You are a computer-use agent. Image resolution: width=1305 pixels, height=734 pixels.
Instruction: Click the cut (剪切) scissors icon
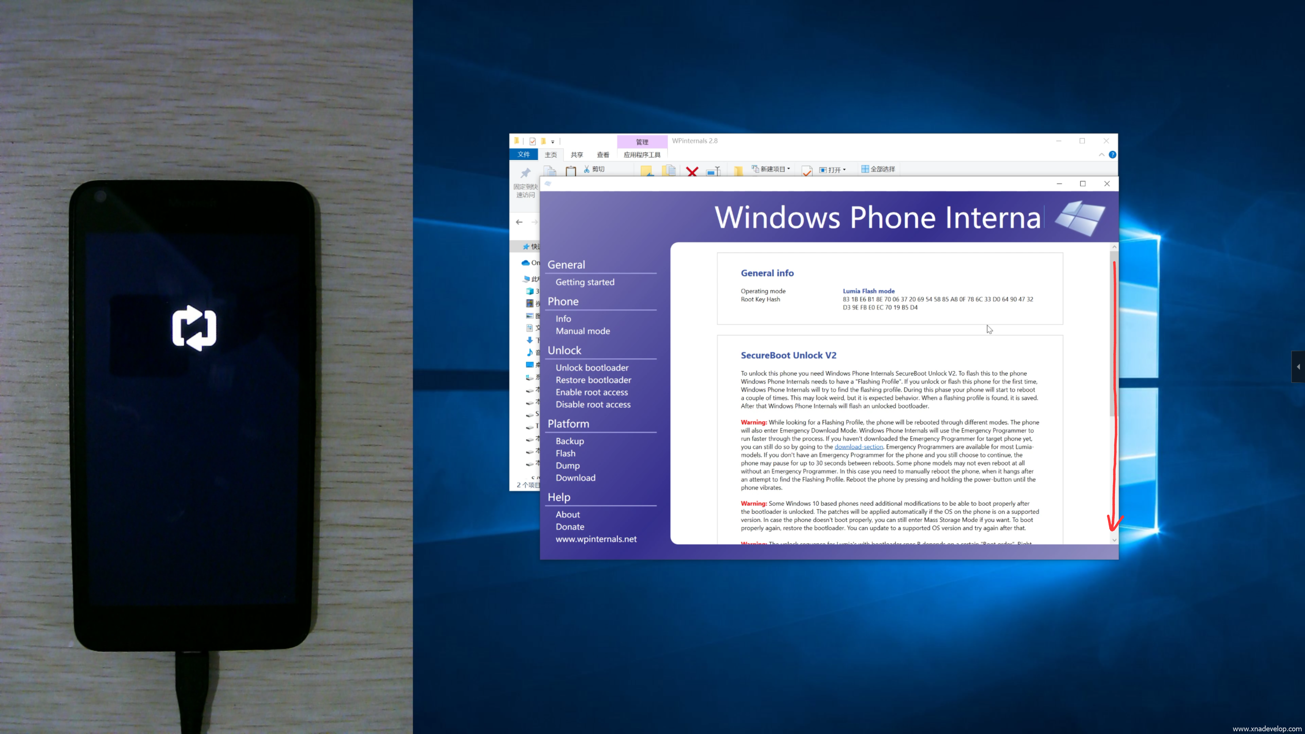click(x=587, y=169)
